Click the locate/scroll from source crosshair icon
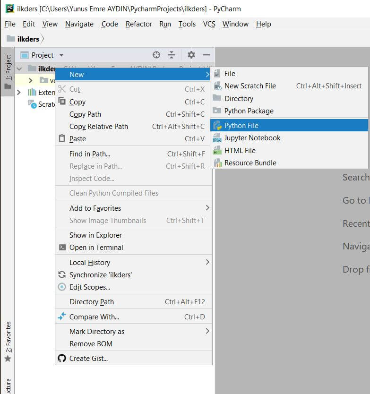 click(x=156, y=55)
